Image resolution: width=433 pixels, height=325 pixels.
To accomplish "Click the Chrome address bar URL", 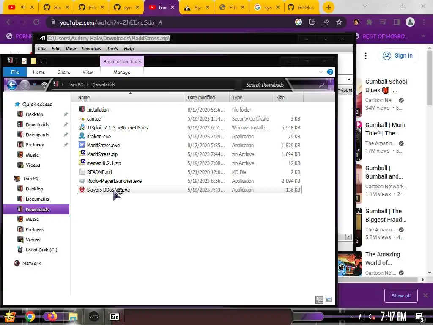I will 111,23.
